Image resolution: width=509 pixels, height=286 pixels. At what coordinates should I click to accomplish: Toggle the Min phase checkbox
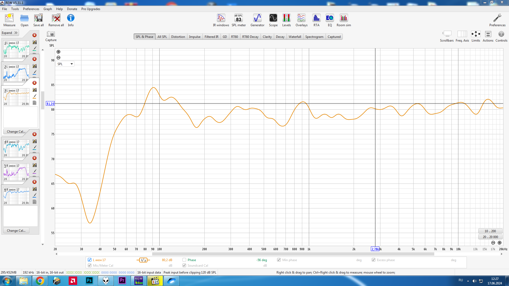(x=279, y=260)
